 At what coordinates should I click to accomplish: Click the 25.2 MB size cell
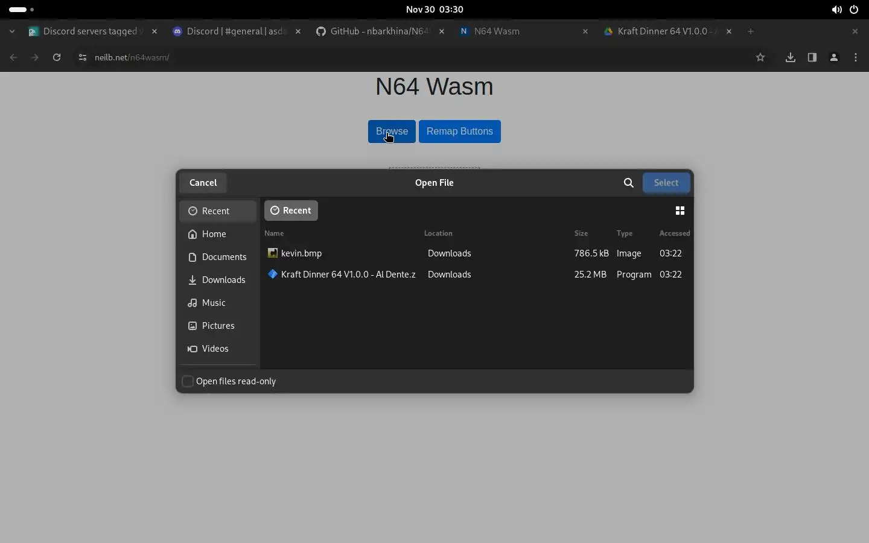click(x=591, y=275)
